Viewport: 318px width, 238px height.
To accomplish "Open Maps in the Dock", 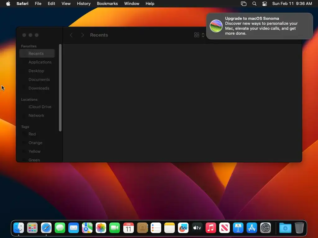I will coord(87,228).
